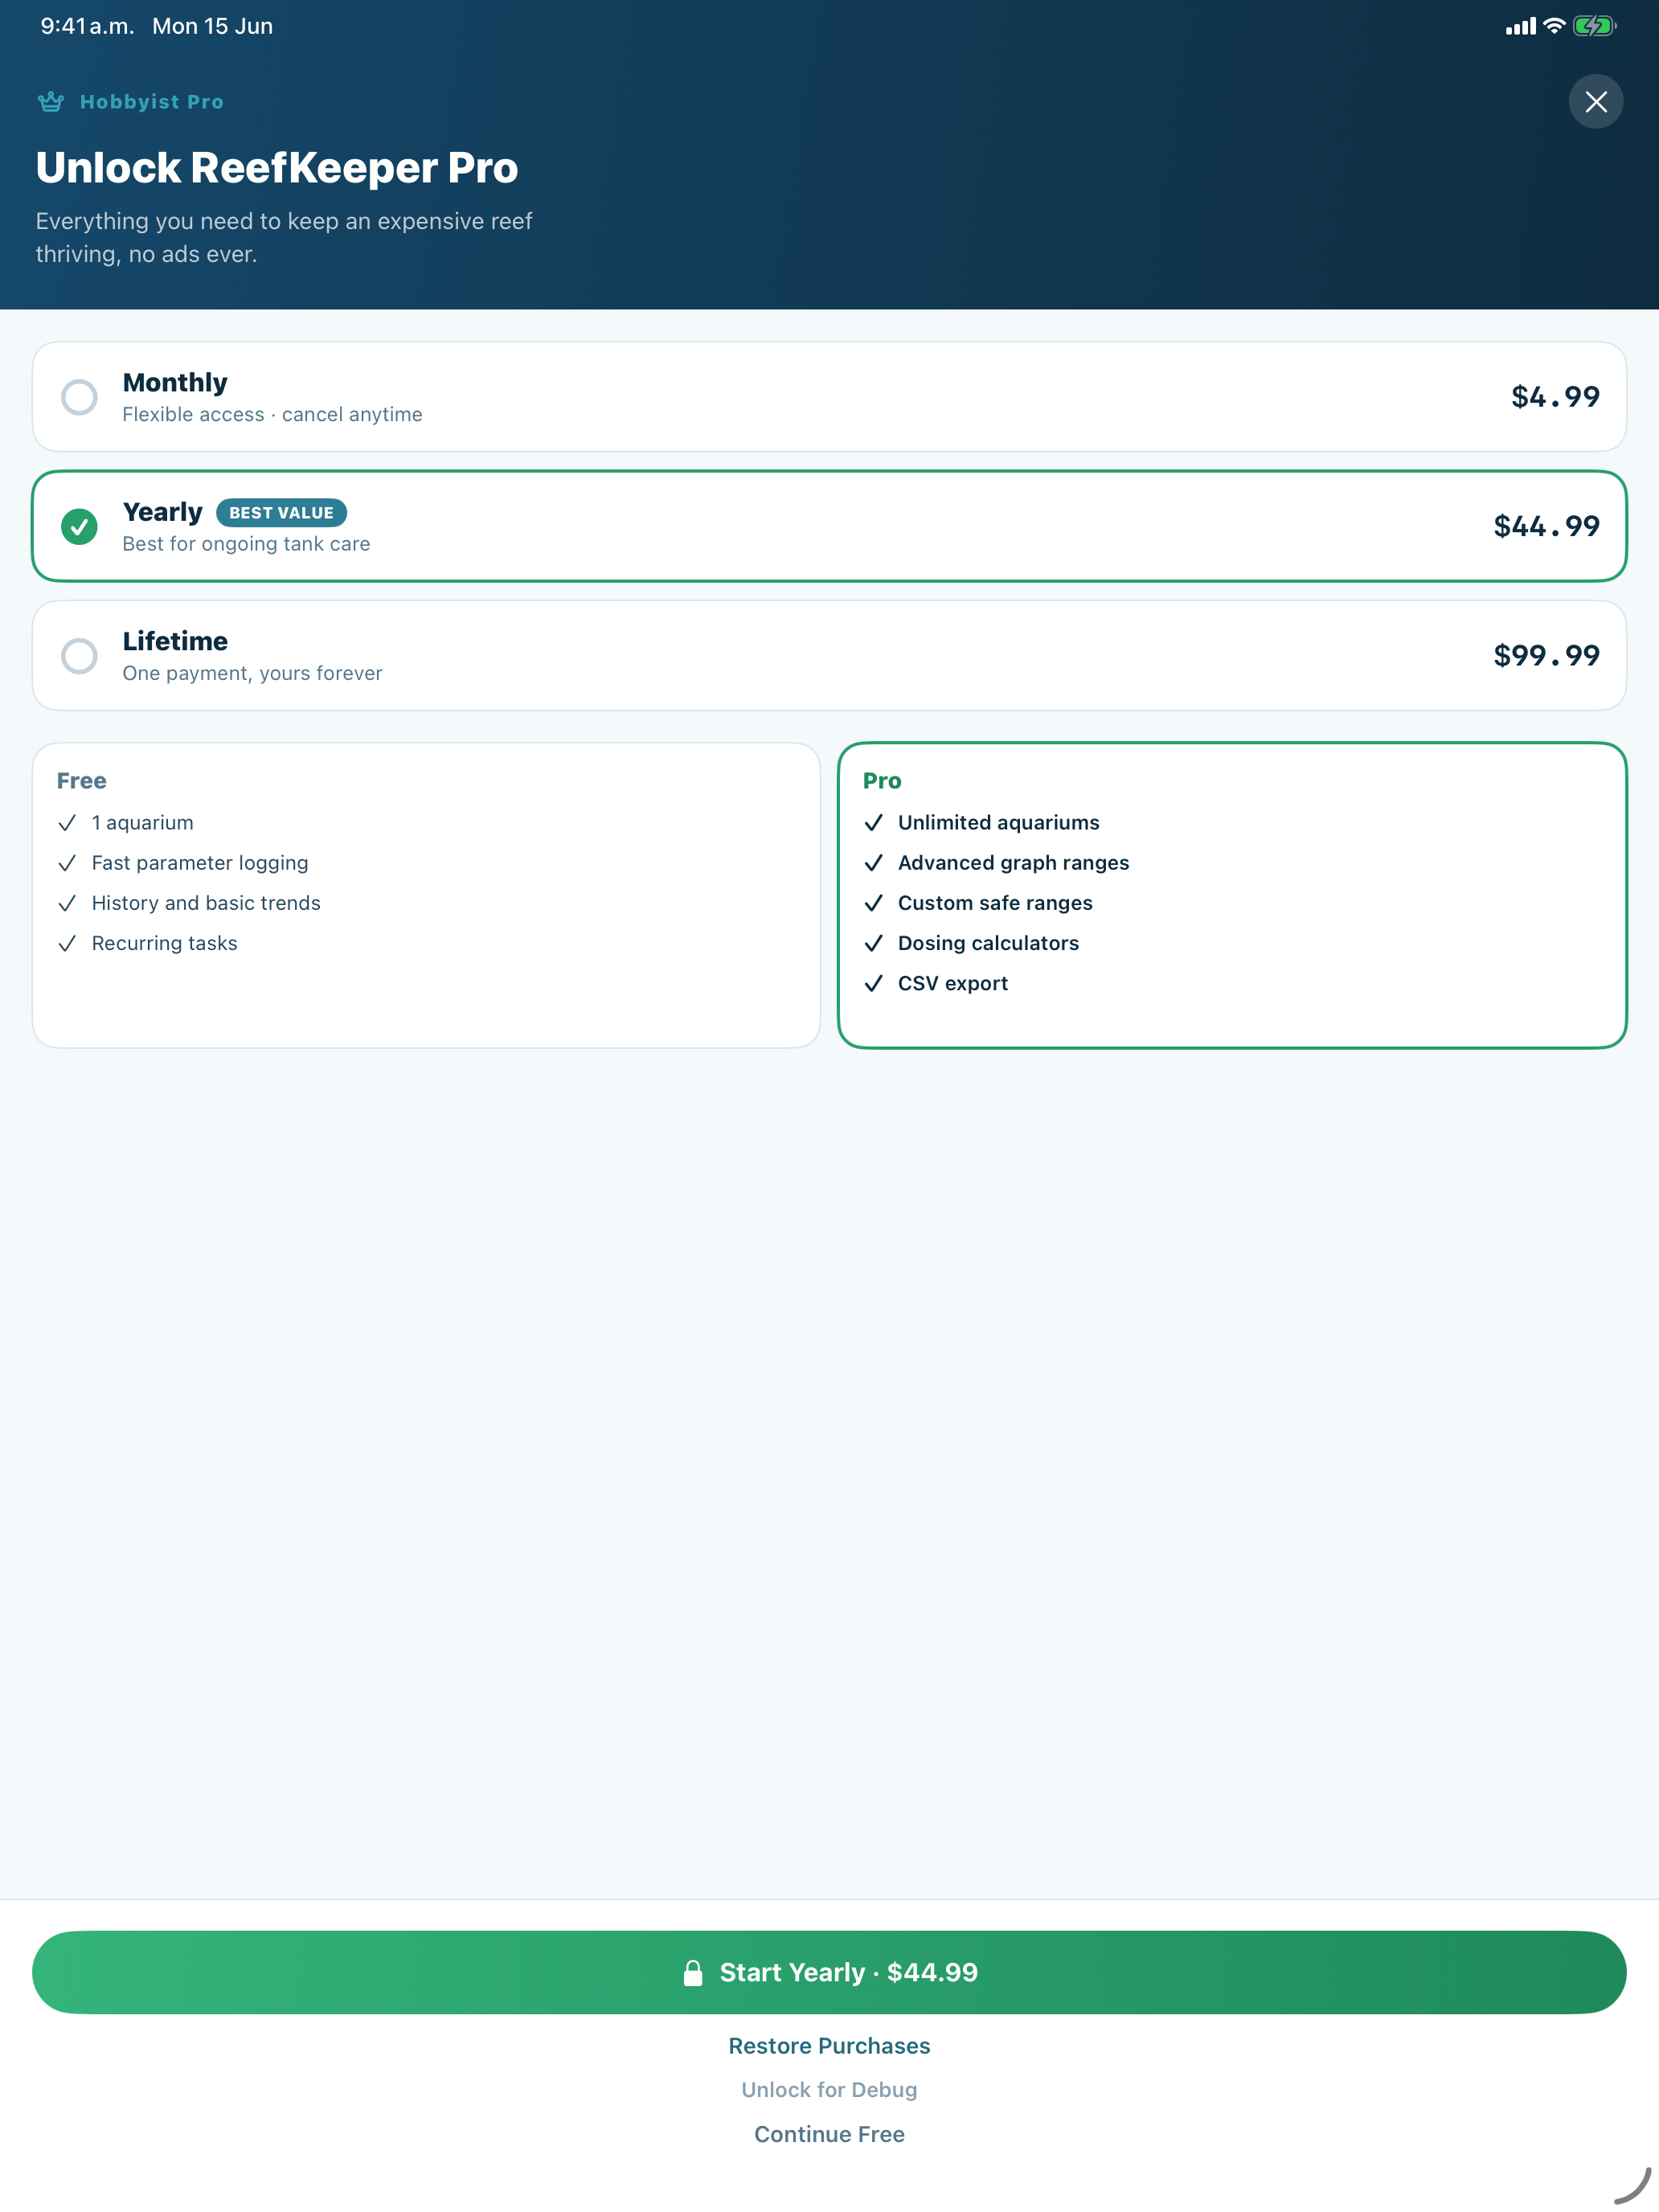This screenshot has width=1659, height=2212.
Task: Close the ReefKeeper Pro paywall
Action: [1595, 101]
